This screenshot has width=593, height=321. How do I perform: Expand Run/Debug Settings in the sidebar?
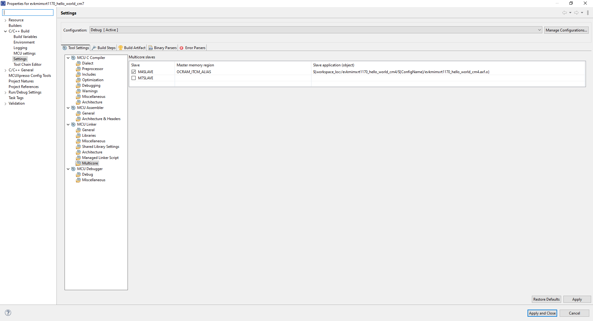pyautogui.click(x=5, y=92)
